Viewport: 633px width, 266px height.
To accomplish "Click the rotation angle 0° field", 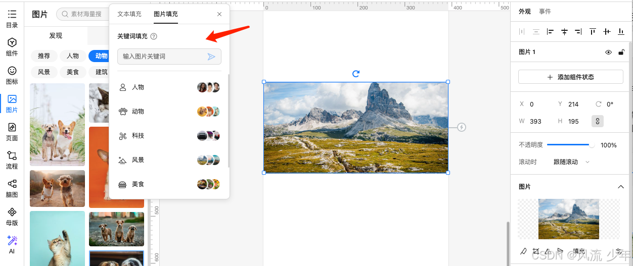I will (x=610, y=104).
